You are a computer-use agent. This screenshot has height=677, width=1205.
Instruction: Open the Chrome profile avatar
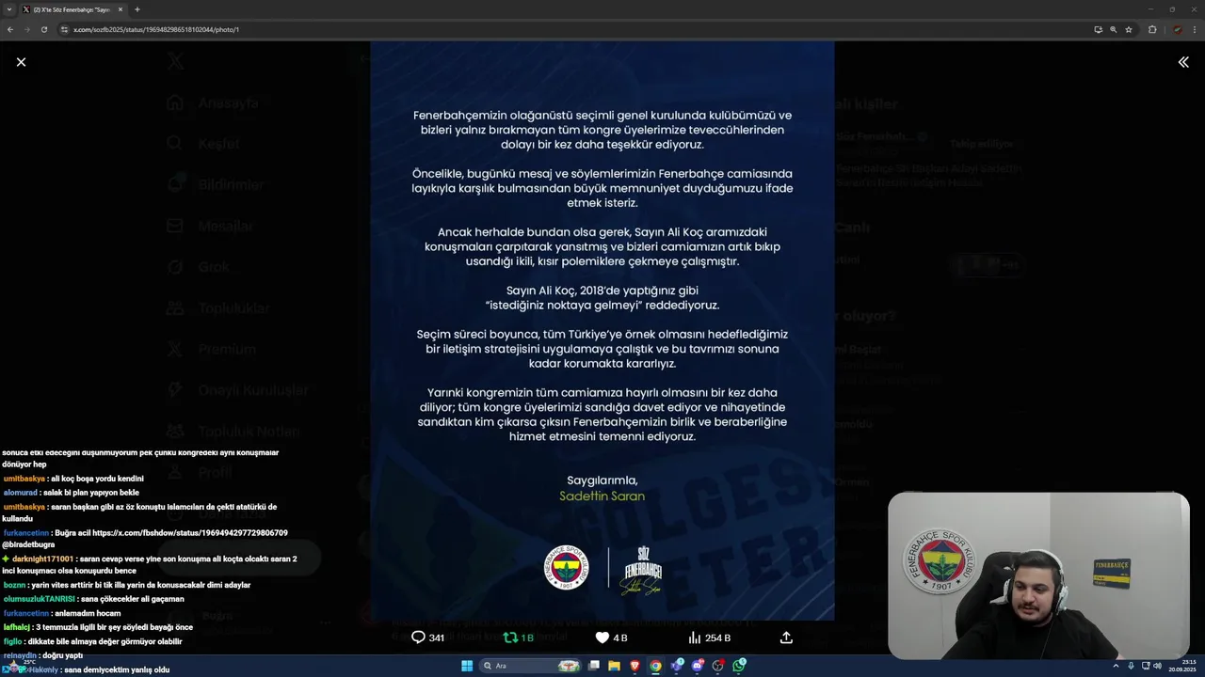click(x=1177, y=29)
